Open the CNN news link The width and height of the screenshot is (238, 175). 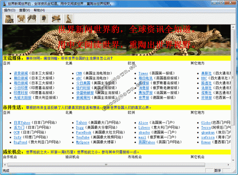pyautogui.click(x=79, y=73)
